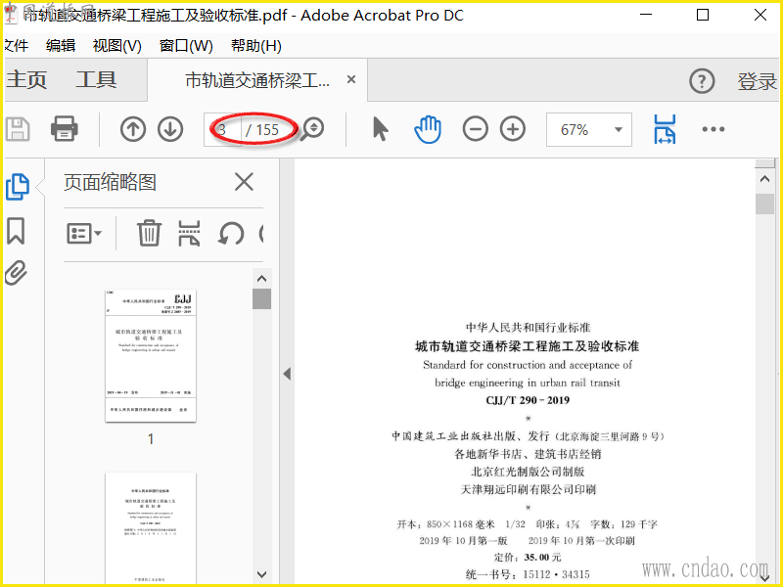Click the thumbnail panel scrollbar thumb
Screen dimensions: 783x587
click(261, 299)
